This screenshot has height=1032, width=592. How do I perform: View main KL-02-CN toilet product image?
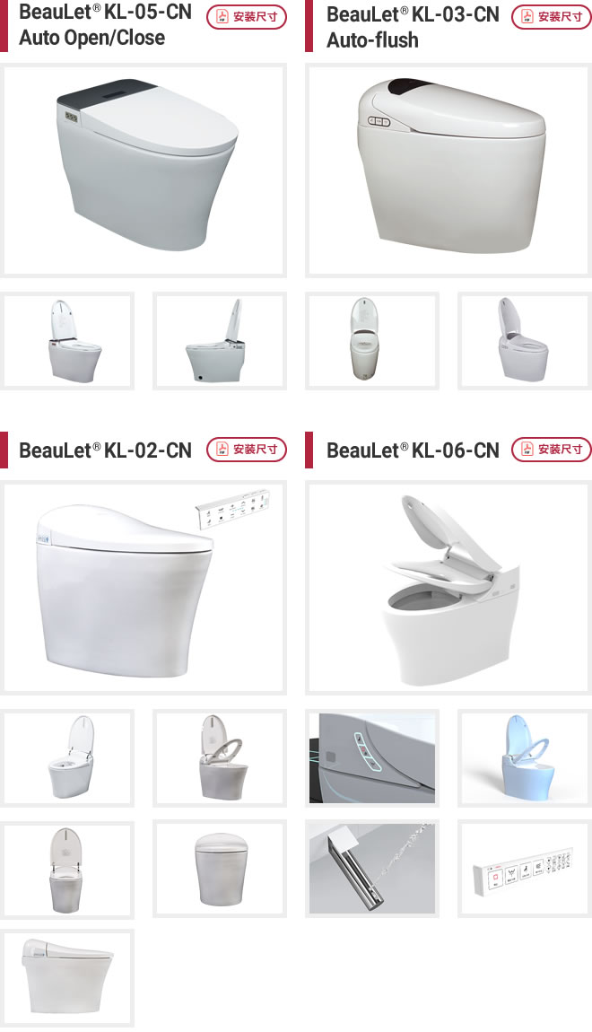pyautogui.click(x=144, y=588)
